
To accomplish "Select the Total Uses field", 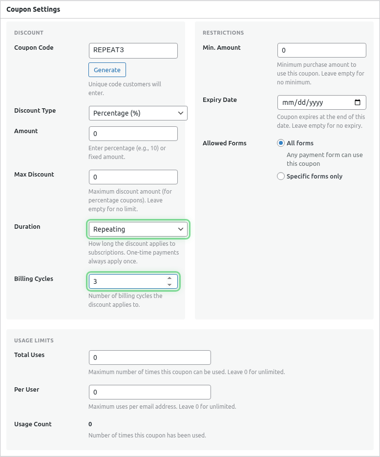I will (x=149, y=357).
